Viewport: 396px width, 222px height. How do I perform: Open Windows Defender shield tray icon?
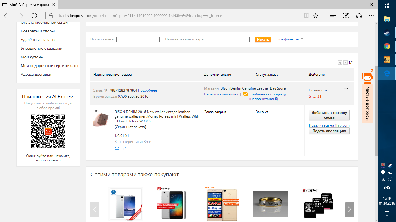pyautogui.click(x=383, y=172)
